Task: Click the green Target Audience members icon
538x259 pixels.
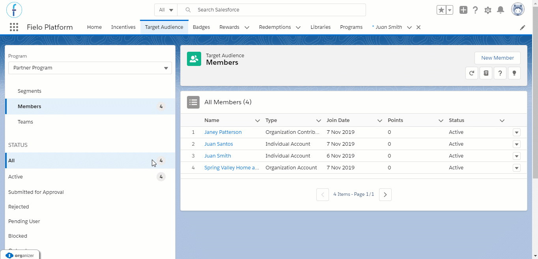Action: pyautogui.click(x=194, y=59)
